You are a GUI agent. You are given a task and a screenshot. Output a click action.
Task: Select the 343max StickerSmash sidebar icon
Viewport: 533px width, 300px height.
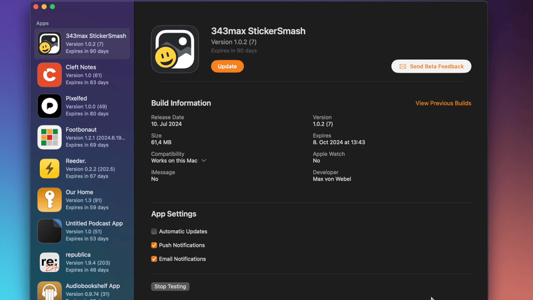49,44
